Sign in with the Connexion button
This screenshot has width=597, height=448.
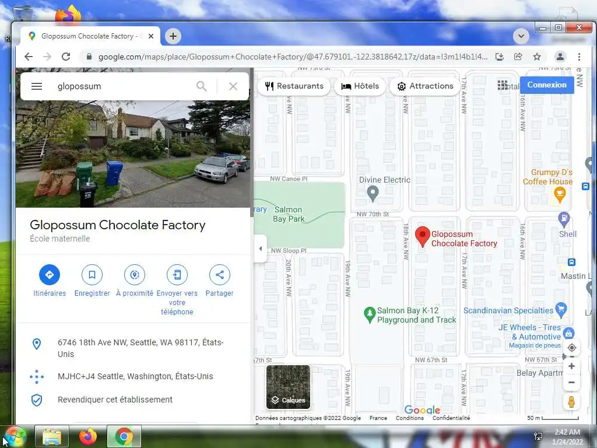(x=547, y=85)
